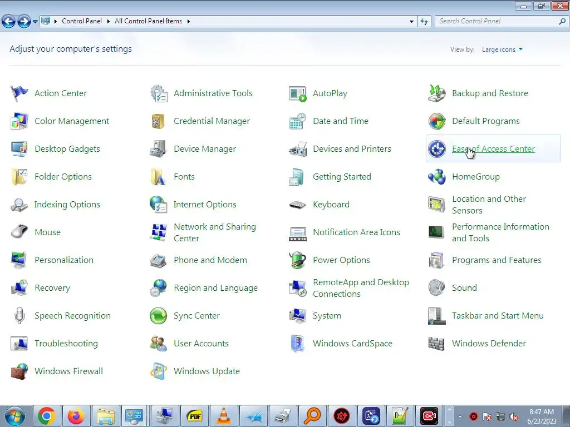Click the AutoPlay icon
This screenshot has height=427, width=570.
[298, 93]
